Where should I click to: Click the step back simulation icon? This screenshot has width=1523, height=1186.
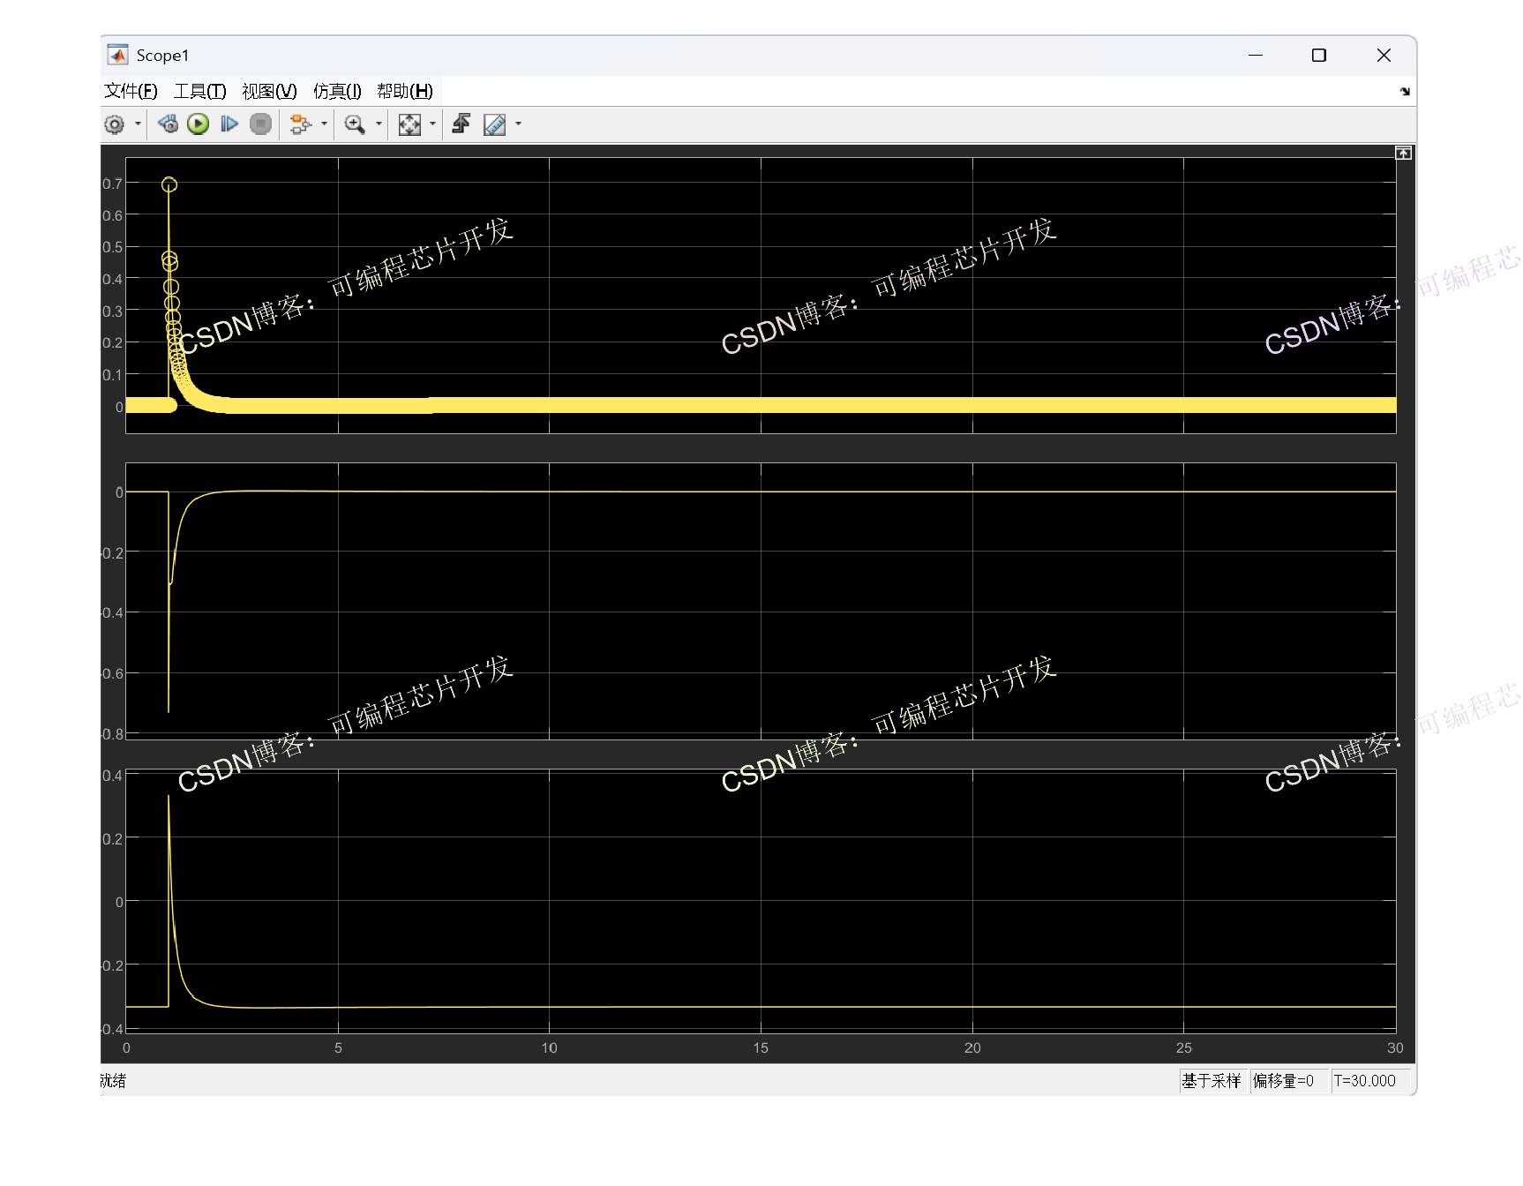pyautogui.click(x=168, y=124)
